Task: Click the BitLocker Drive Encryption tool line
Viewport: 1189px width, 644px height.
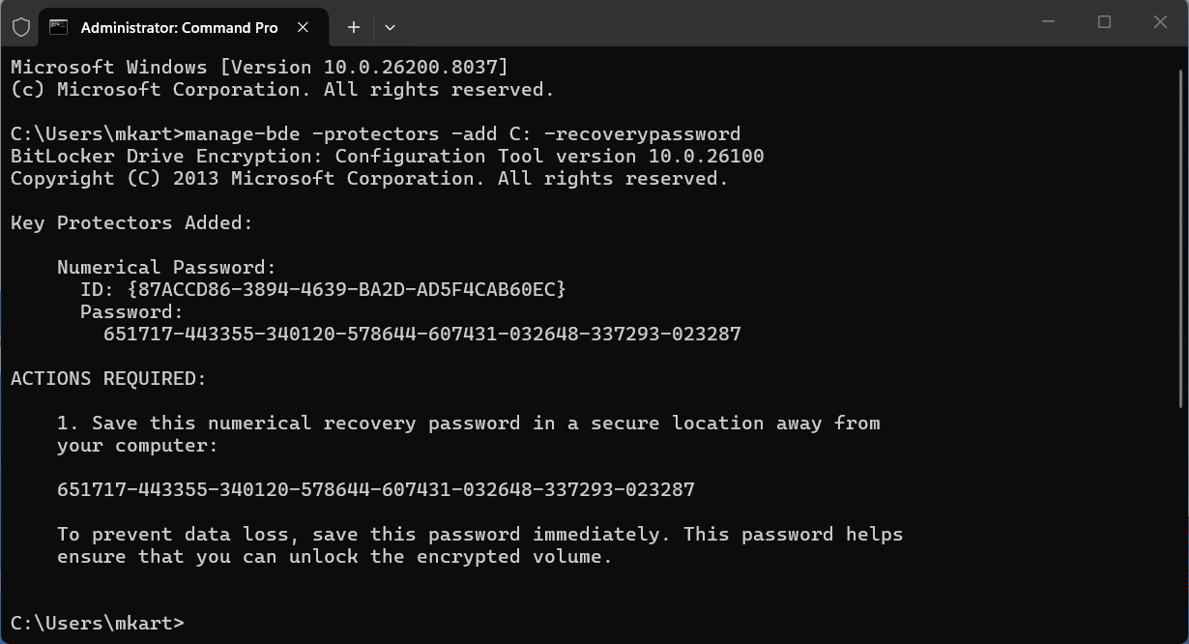Action: pyautogui.click(x=387, y=156)
